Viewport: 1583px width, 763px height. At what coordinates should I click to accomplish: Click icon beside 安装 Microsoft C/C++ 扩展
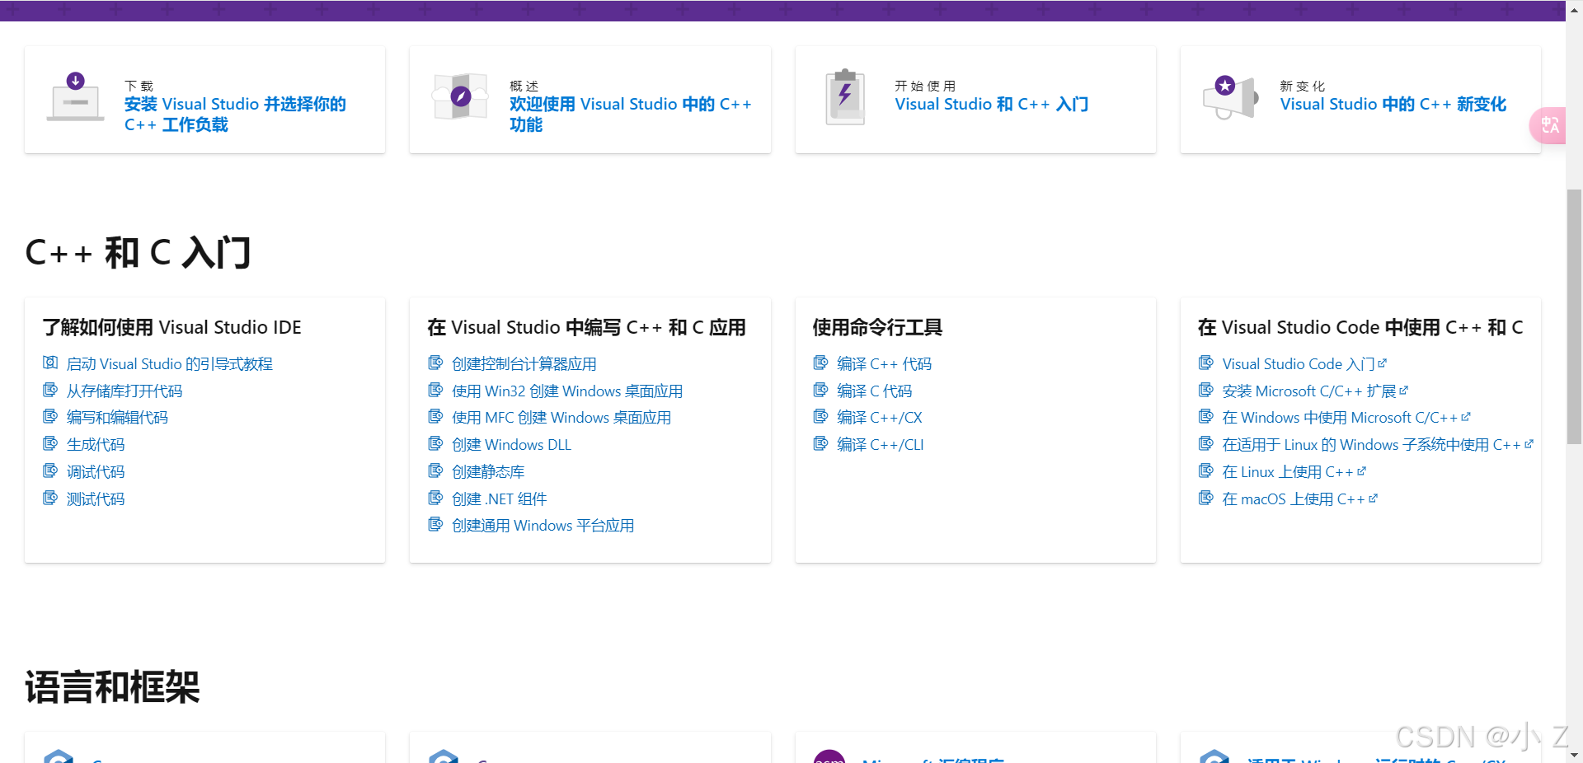(1205, 390)
